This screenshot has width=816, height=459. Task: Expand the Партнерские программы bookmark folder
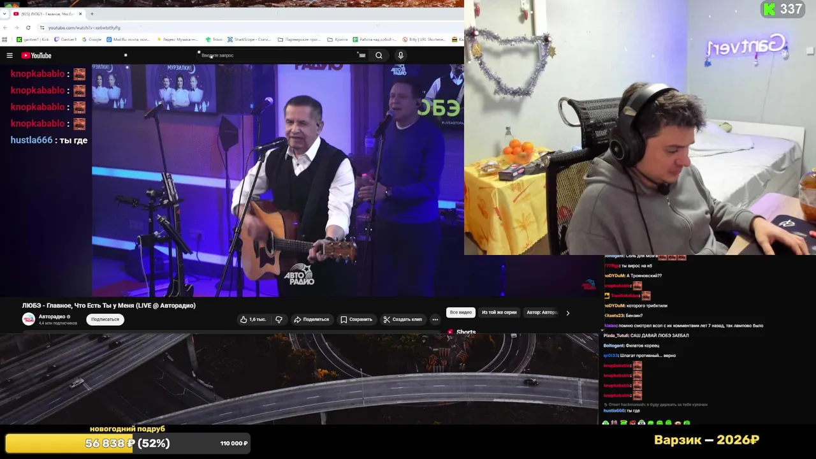click(x=300, y=40)
